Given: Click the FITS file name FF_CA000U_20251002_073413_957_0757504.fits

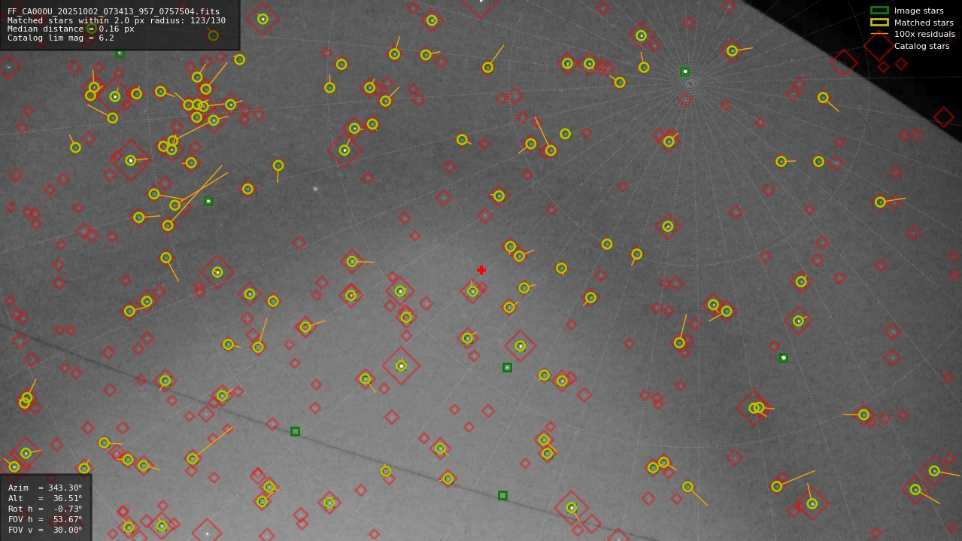Looking at the screenshot, I should coord(114,11).
